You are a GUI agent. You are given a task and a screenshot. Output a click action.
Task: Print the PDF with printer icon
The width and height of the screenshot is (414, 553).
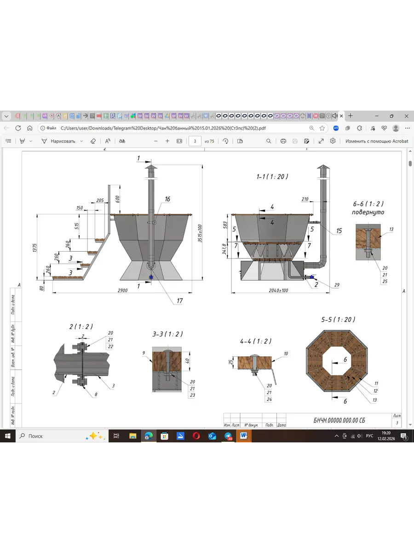(x=283, y=141)
